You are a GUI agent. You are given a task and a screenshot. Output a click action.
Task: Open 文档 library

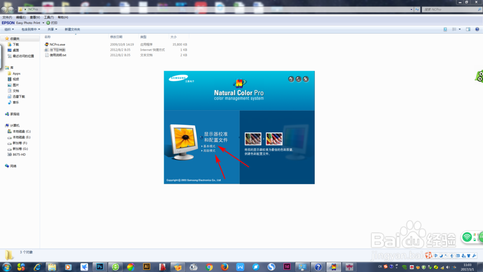click(x=15, y=91)
